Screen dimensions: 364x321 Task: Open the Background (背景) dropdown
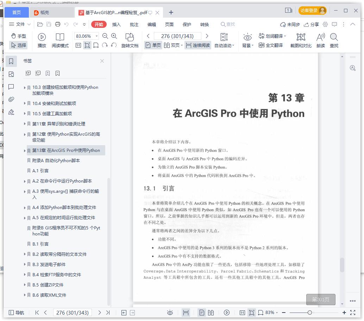247,41
